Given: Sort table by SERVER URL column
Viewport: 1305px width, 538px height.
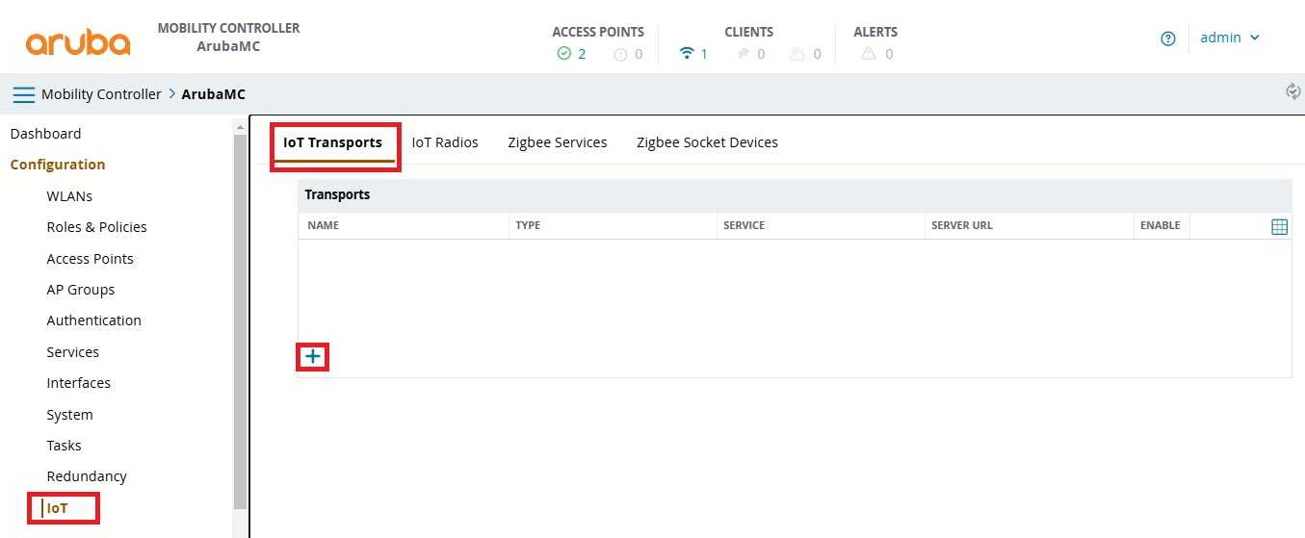Looking at the screenshot, I should [x=962, y=225].
